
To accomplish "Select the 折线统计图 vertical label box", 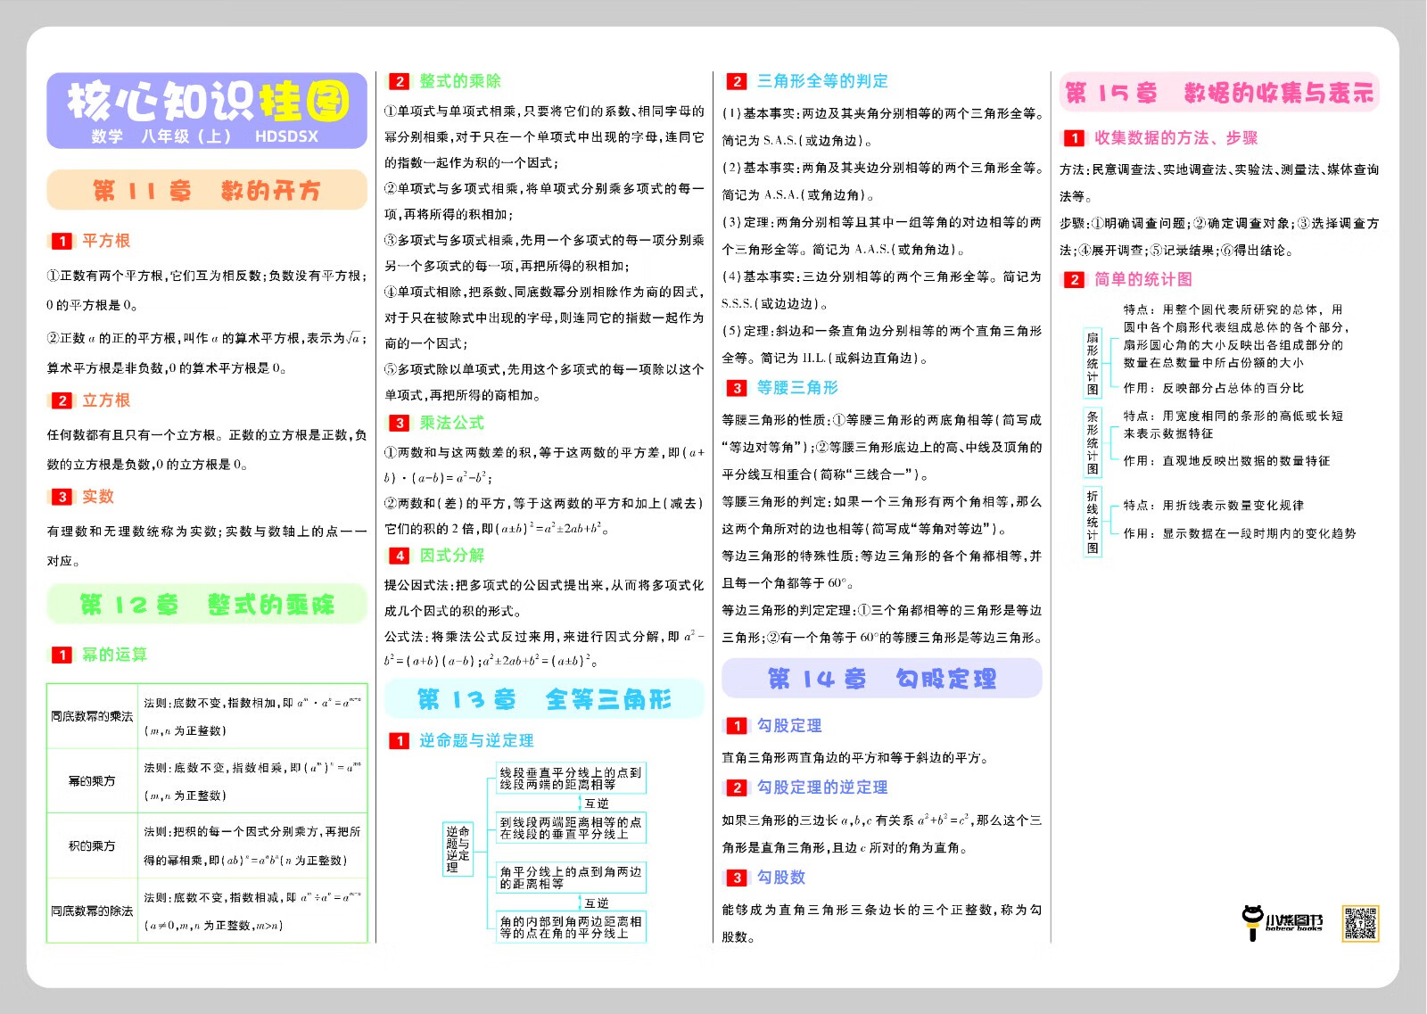I will (1093, 522).
